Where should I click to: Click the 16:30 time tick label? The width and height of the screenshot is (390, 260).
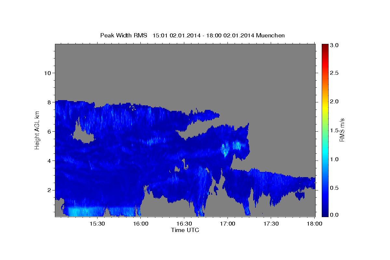tap(184, 224)
